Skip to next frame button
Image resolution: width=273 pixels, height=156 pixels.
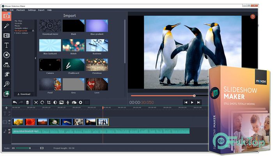coord(199,102)
